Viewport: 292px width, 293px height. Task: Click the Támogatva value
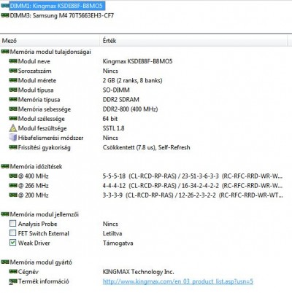click(118, 243)
